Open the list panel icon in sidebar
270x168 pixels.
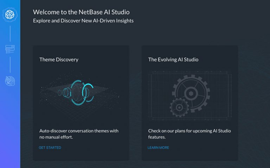coord(10,49)
